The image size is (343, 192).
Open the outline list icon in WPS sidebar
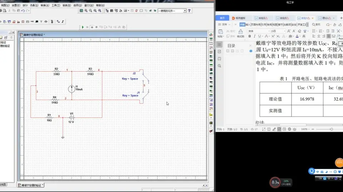[x=219, y=45]
